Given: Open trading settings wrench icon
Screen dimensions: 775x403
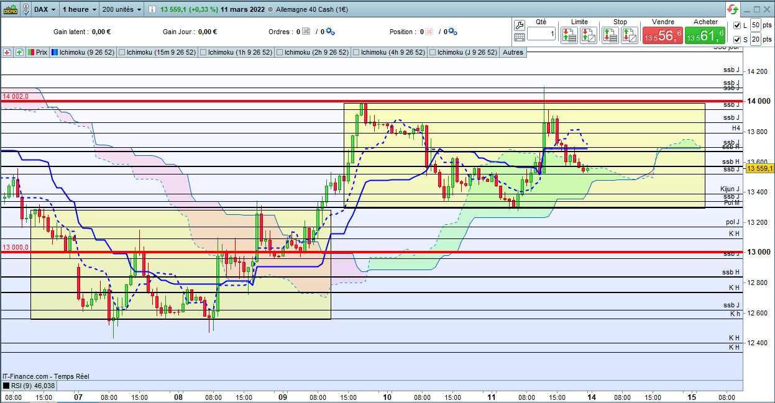Looking at the screenshot, I should [520, 25].
